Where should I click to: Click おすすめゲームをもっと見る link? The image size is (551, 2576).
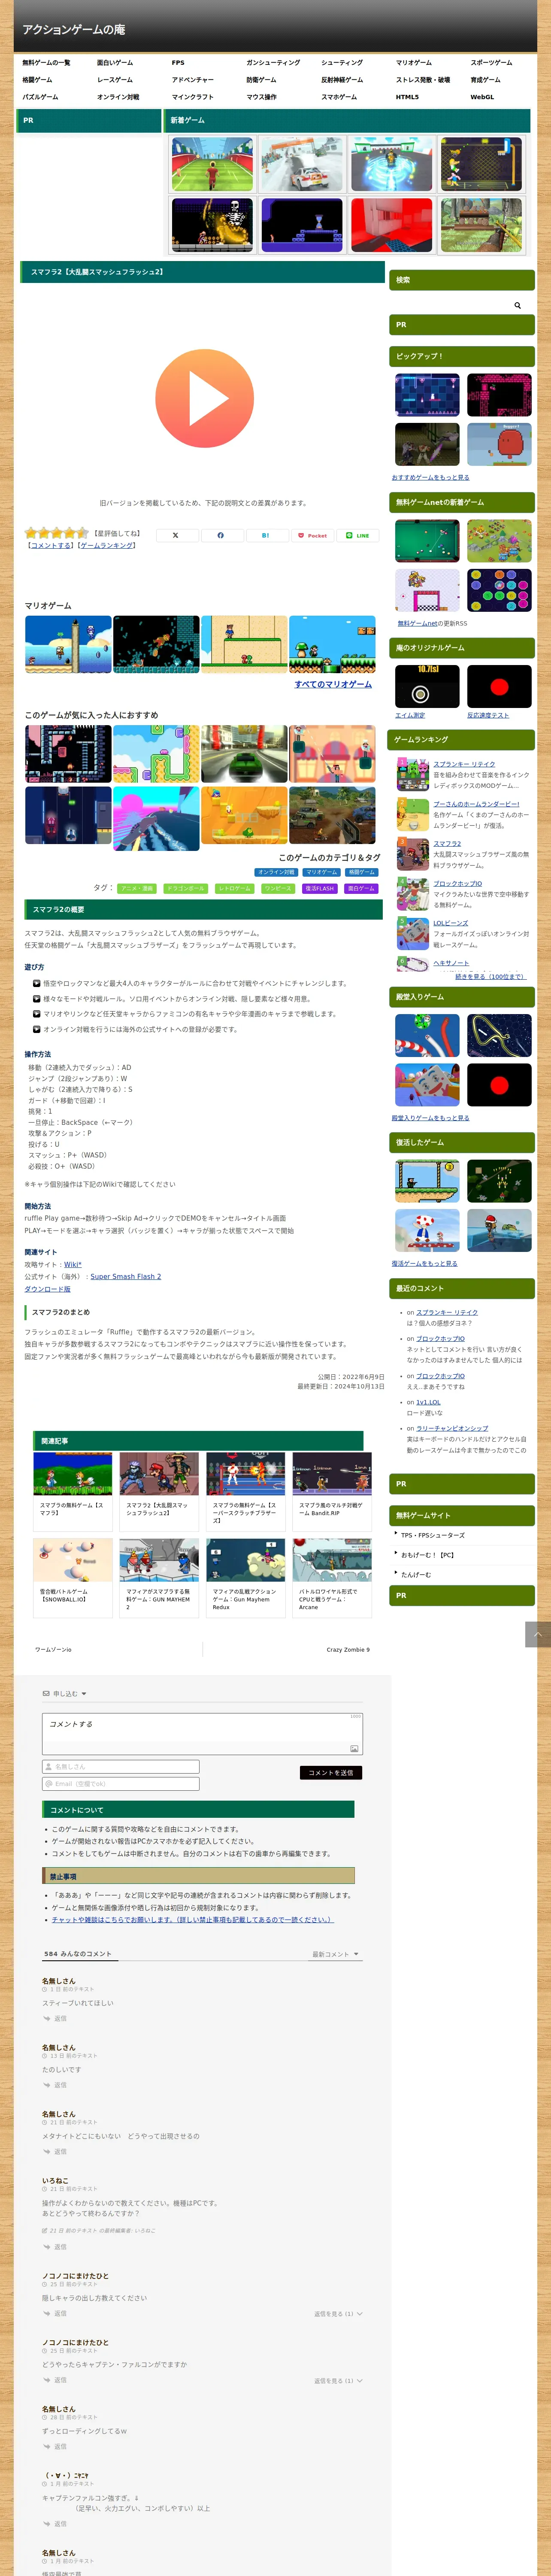(x=430, y=478)
